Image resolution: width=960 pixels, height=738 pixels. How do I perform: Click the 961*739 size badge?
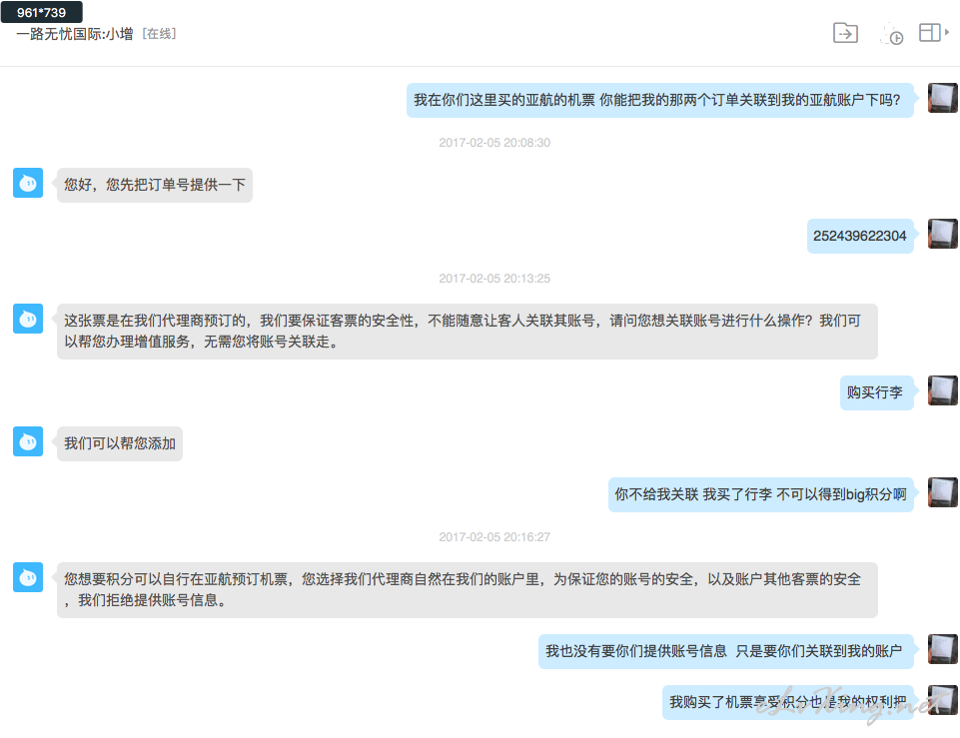[42, 12]
